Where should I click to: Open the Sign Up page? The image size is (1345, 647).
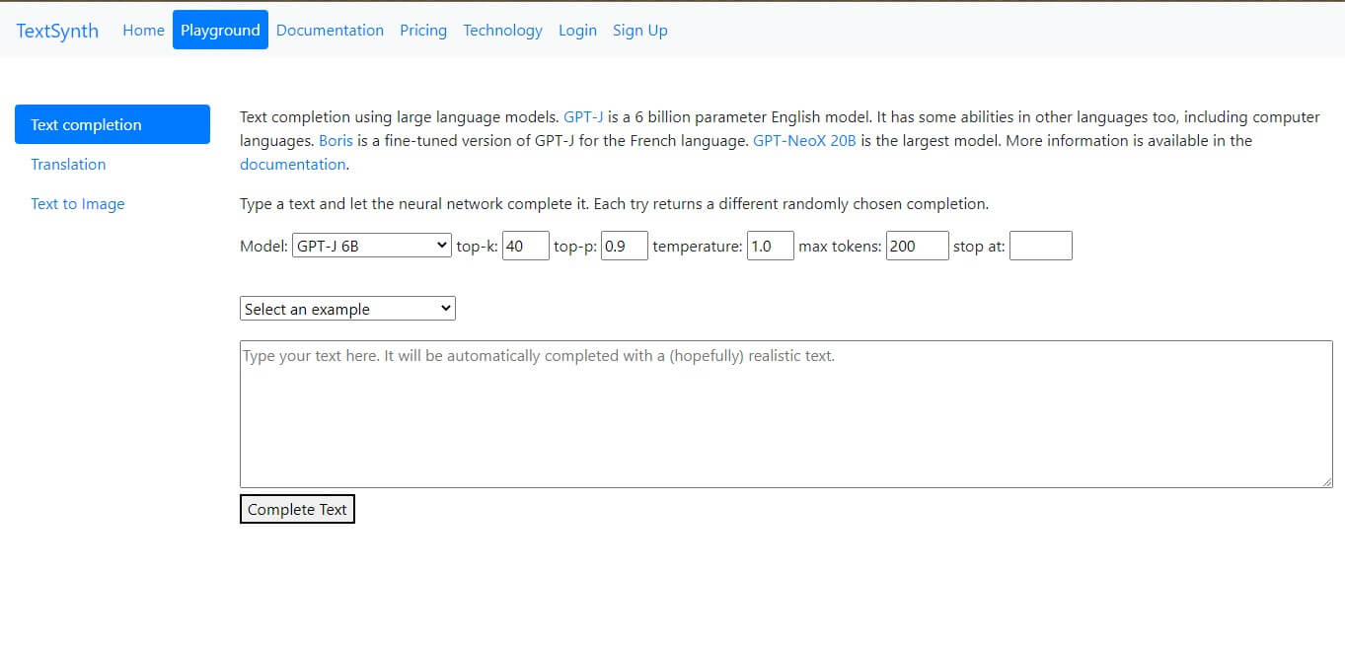[x=639, y=31]
